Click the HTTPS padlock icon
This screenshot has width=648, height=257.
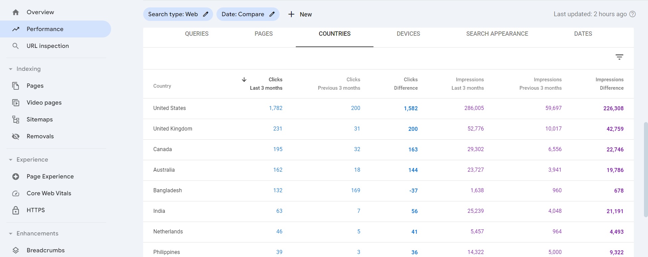pyautogui.click(x=16, y=210)
